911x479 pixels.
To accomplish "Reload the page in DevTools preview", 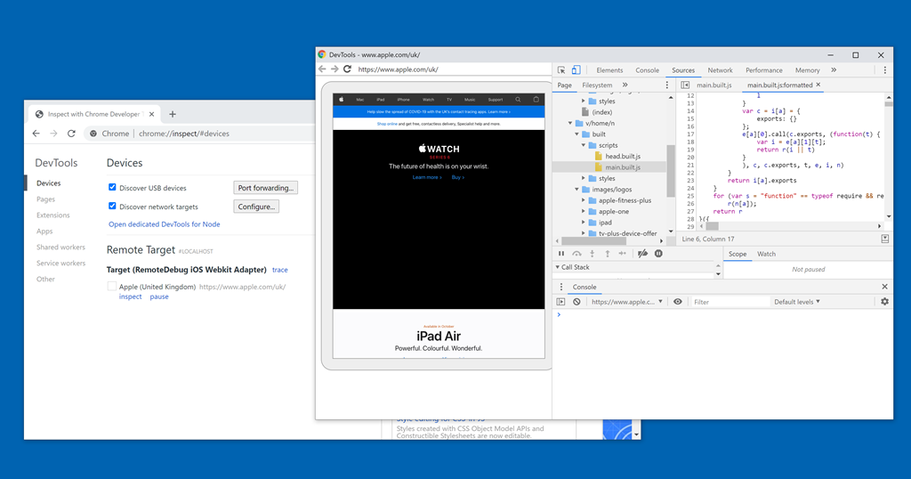I will (347, 69).
